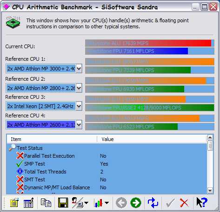Click the list scrollbar down arrow
Screen dimensions: 220x212
coord(210,191)
